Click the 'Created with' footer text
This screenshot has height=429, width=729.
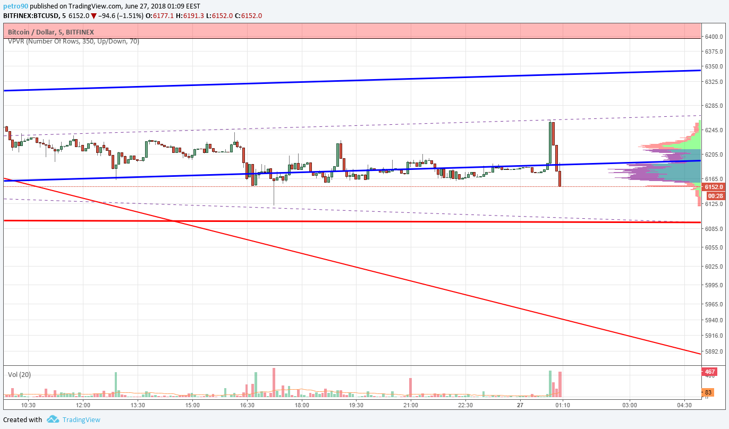(22, 419)
